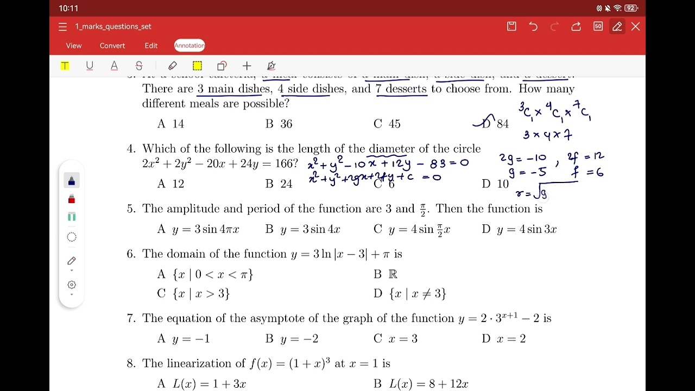Select the dotted circle lasso tool
The image size is (695, 391).
point(72,237)
